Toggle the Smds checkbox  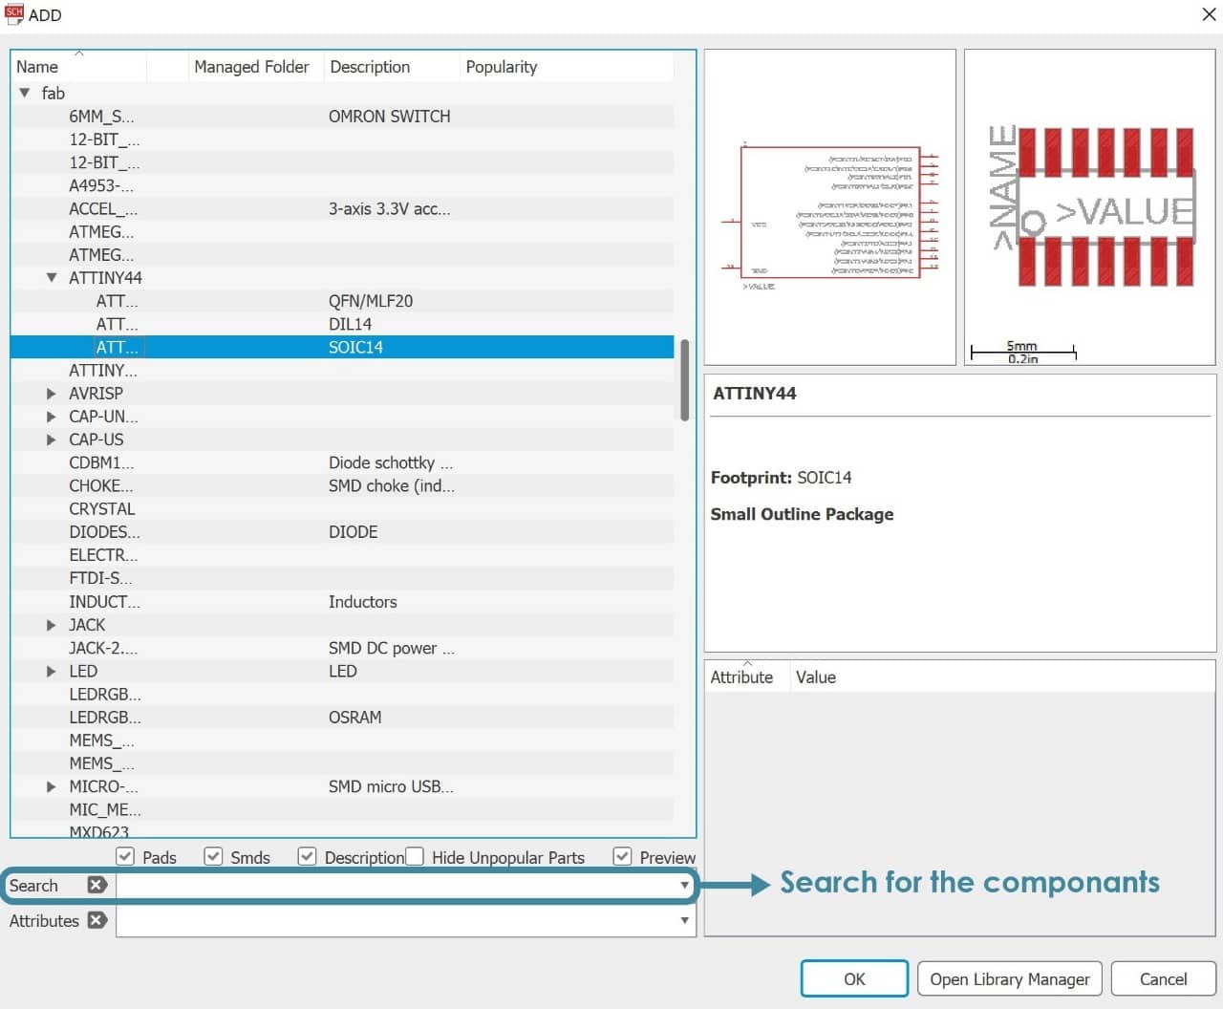click(213, 856)
